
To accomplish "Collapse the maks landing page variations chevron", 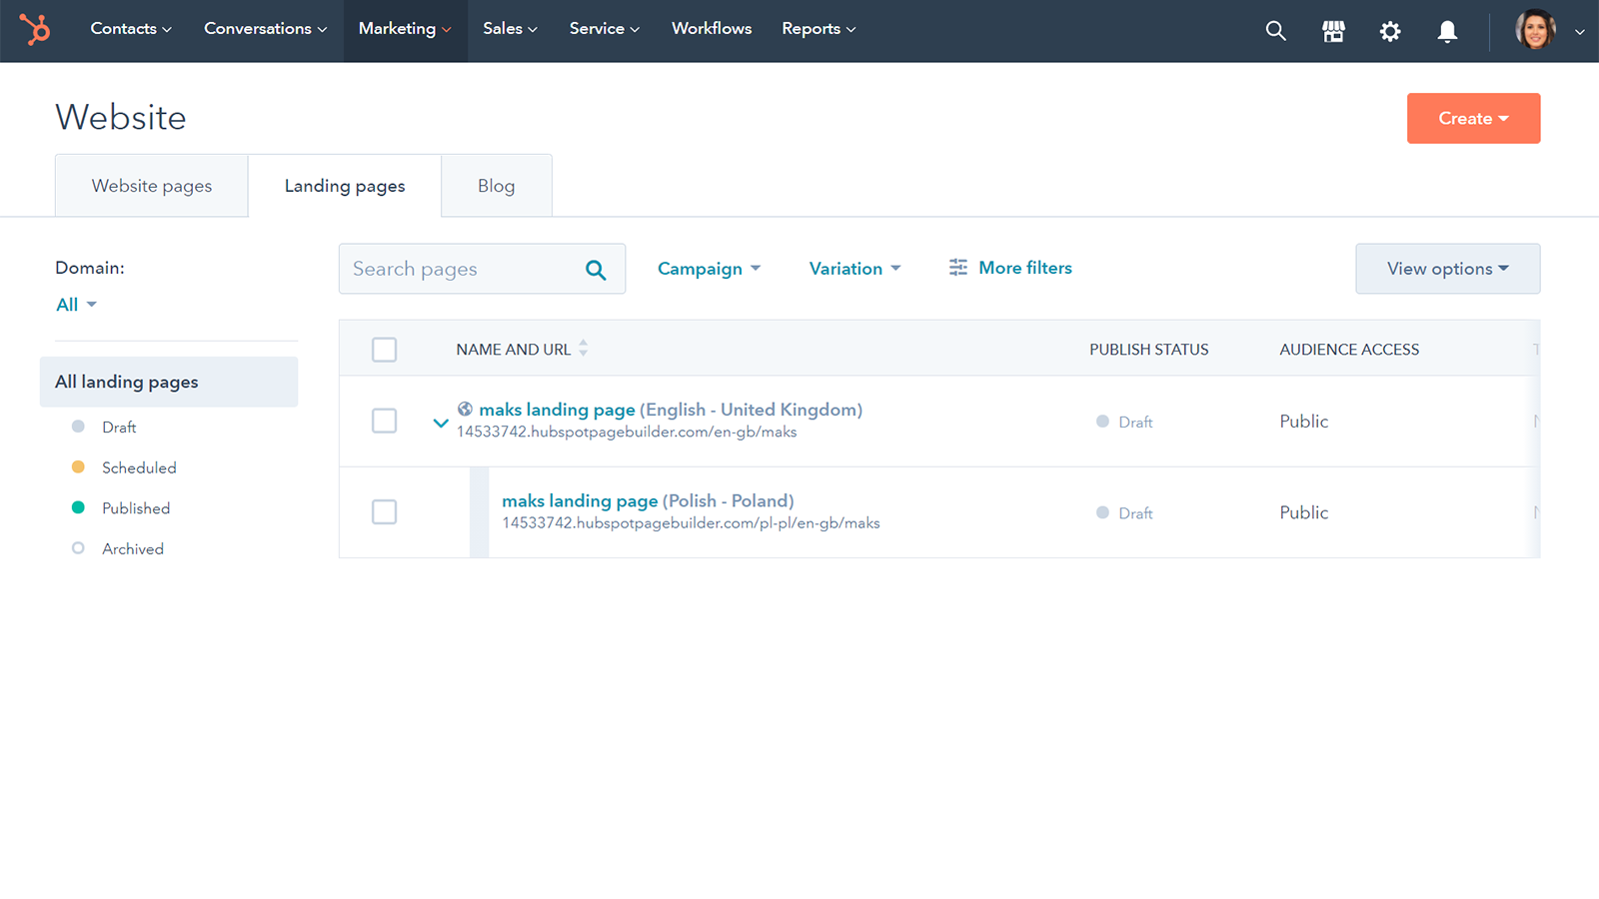I will click(x=440, y=424).
